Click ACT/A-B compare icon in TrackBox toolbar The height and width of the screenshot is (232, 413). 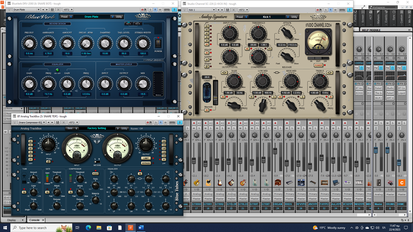[149, 122]
